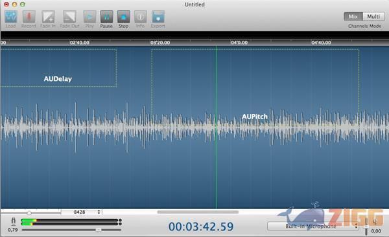Click the green zoom window button
The width and height of the screenshot is (389, 237).
pos(23,5)
